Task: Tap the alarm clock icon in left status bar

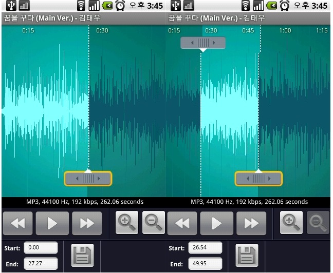Action: pos(120,6)
